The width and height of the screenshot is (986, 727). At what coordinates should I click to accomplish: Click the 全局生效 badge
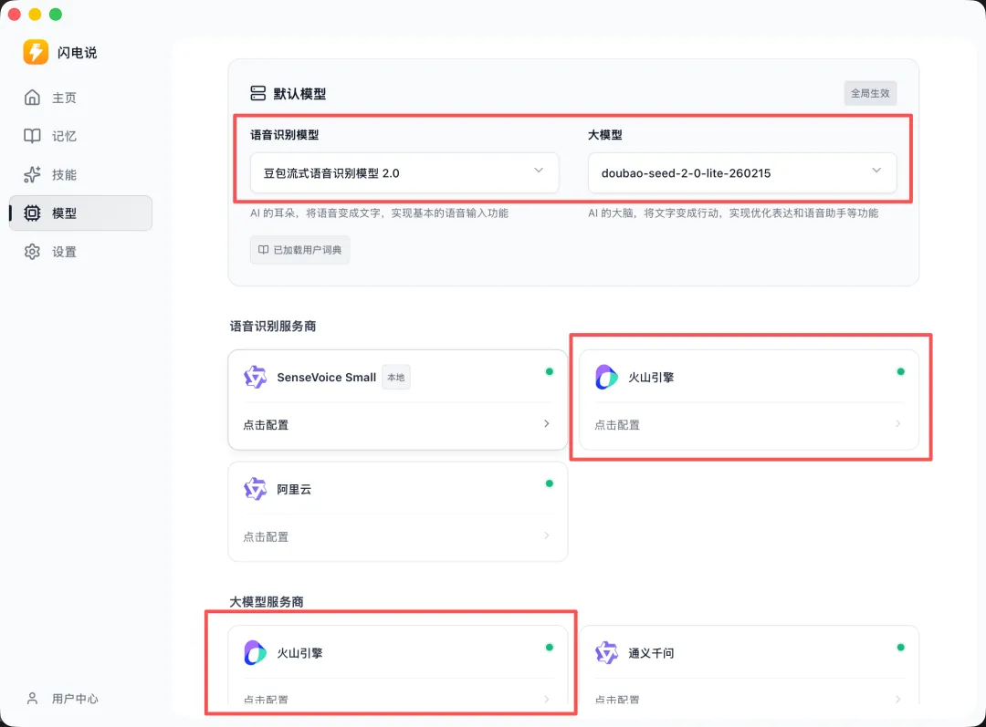(870, 93)
